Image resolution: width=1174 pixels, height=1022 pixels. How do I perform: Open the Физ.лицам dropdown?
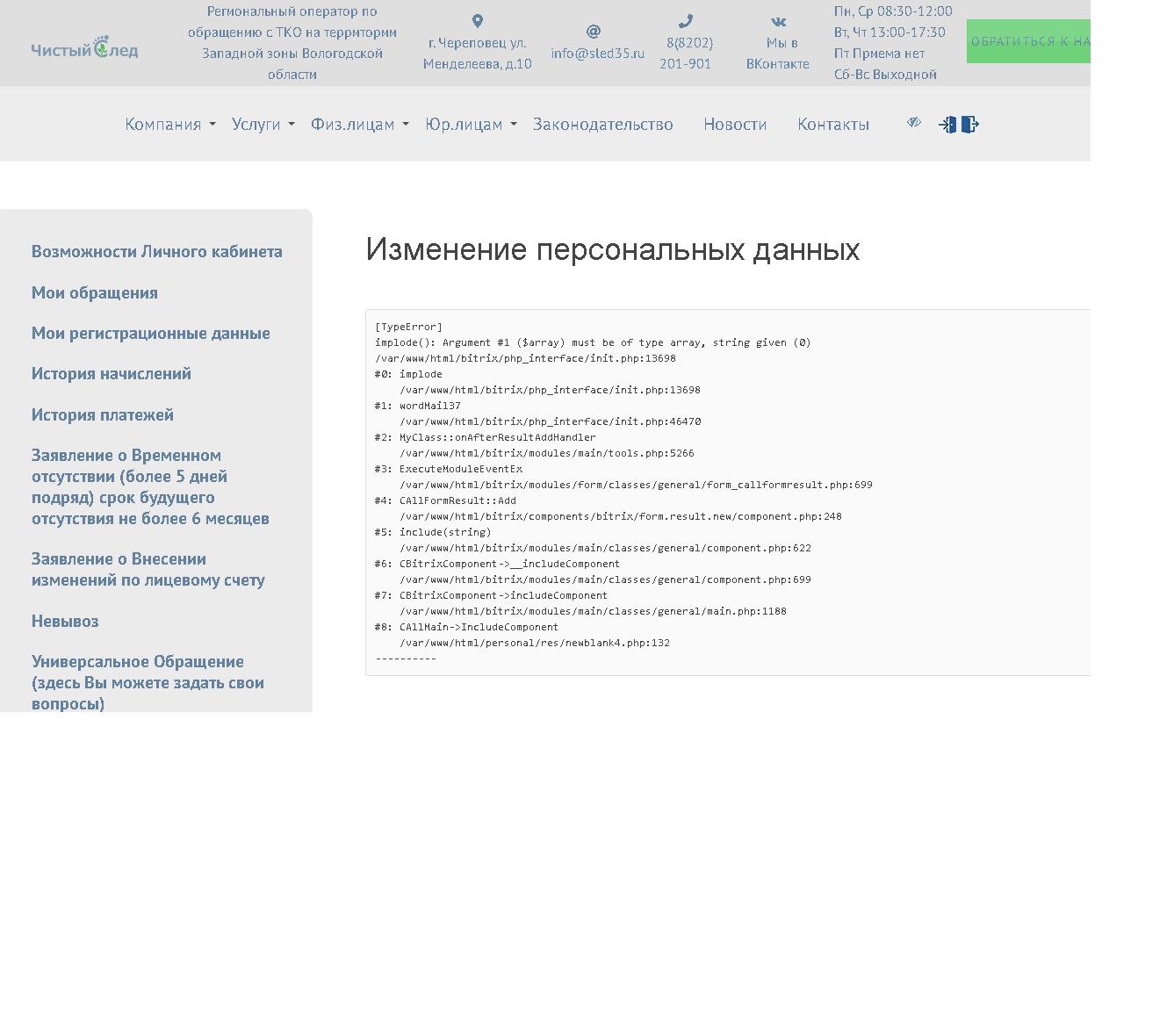click(360, 125)
